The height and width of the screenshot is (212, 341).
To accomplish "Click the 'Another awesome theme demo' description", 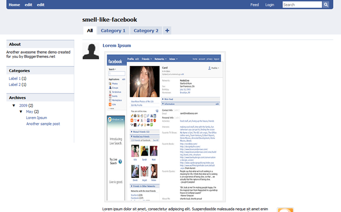I will [x=38, y=54].
